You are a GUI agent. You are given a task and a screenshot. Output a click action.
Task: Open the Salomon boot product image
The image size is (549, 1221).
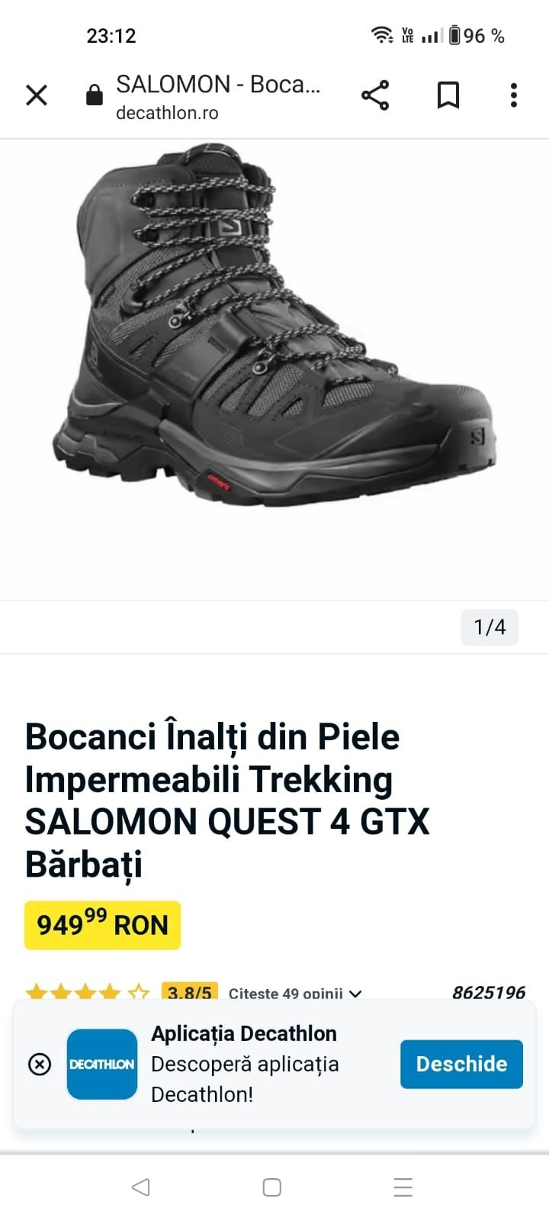click(274, 324)
